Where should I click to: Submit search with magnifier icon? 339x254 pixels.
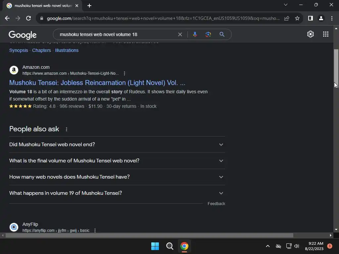(222, 34)
